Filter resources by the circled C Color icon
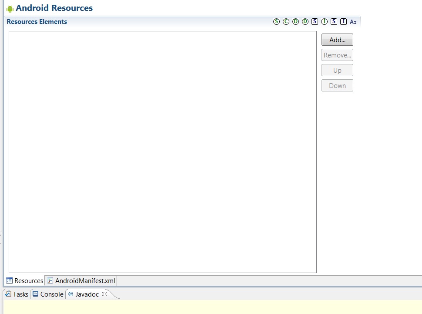 pos(286,22)
